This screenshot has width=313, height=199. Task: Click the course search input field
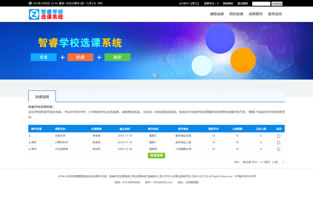tap(261, 4)
